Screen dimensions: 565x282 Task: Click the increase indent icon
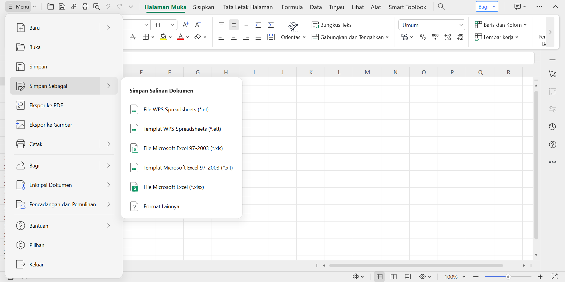pyautogui.click(x=271, y=25)
